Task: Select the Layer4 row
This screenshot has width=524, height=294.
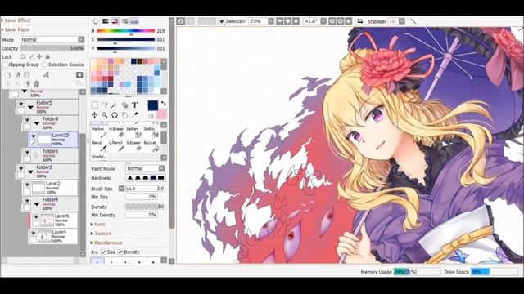Action: (52, 236)
